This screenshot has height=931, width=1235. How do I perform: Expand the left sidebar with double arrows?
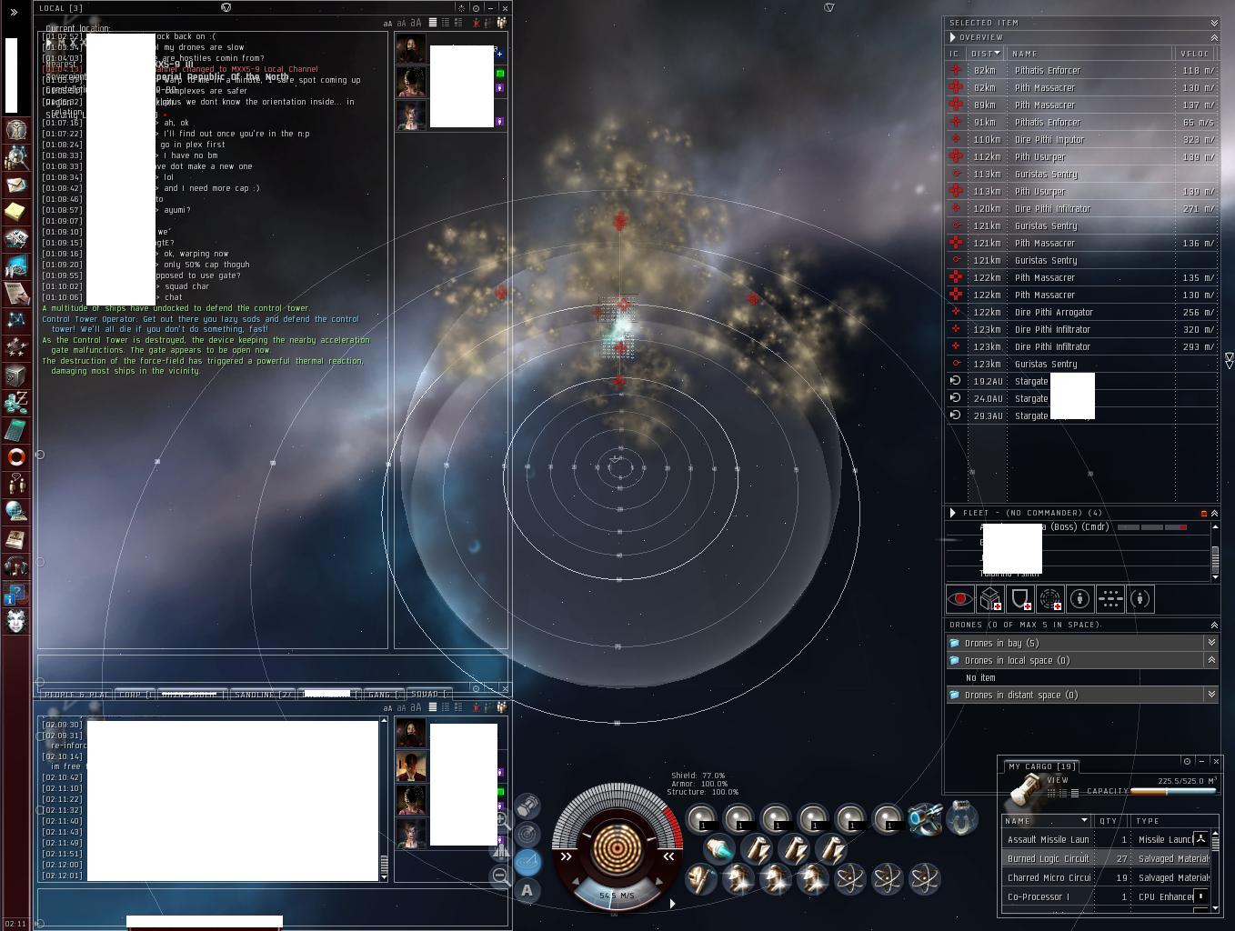(14, 12)
